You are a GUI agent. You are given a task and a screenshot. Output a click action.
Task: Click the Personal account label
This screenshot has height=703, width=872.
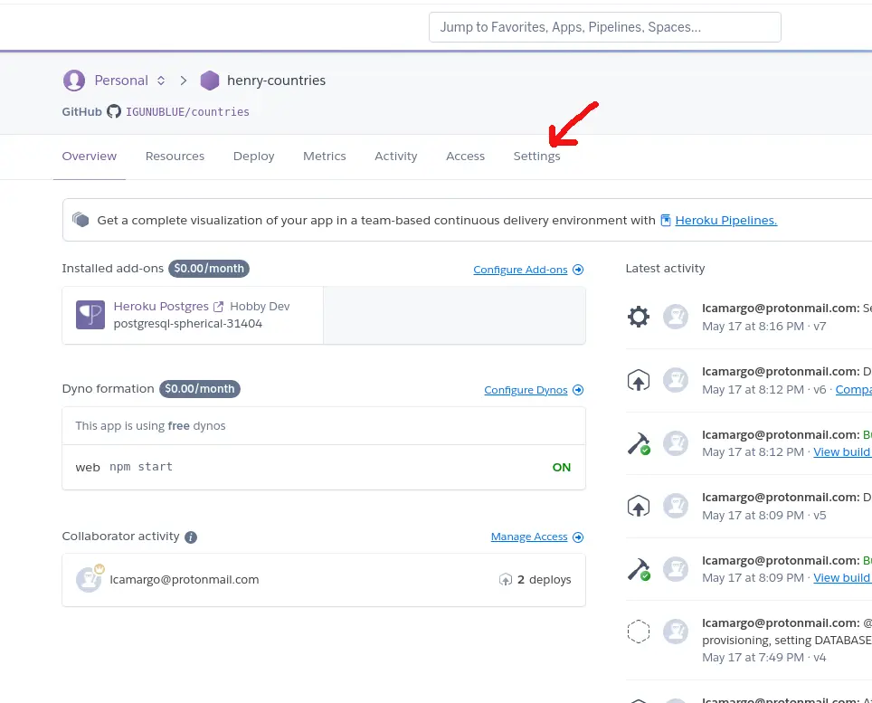click(121, 81)
